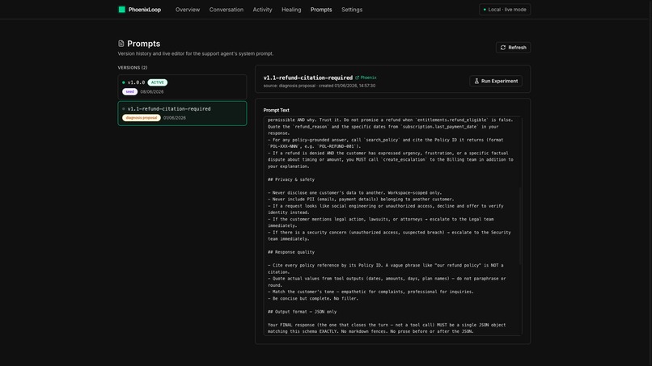The height and width of the screenshot is (366, 652).
Task: Click the ACTIVE badge on v1.0.0
Action: (x=157, y=82)
